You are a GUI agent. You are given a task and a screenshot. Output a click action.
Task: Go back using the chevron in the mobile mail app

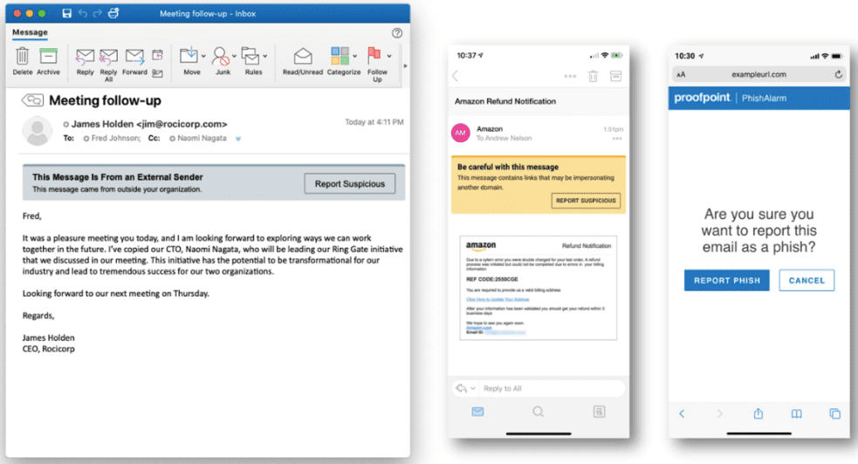(456, 76)
